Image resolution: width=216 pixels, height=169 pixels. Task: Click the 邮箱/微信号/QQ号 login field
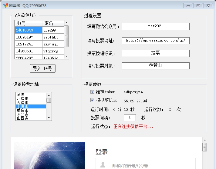pyautogui.click(x=146, y=164)
